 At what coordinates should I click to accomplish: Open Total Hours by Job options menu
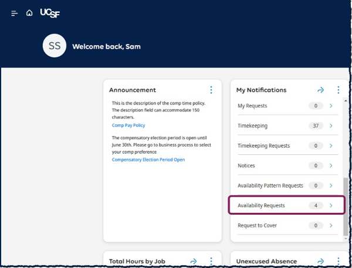[x=211, y=261]
